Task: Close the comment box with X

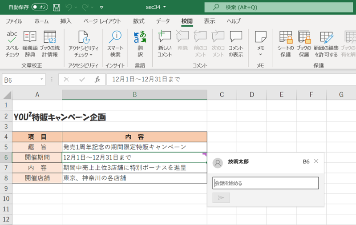Action: tap(316, 161)
